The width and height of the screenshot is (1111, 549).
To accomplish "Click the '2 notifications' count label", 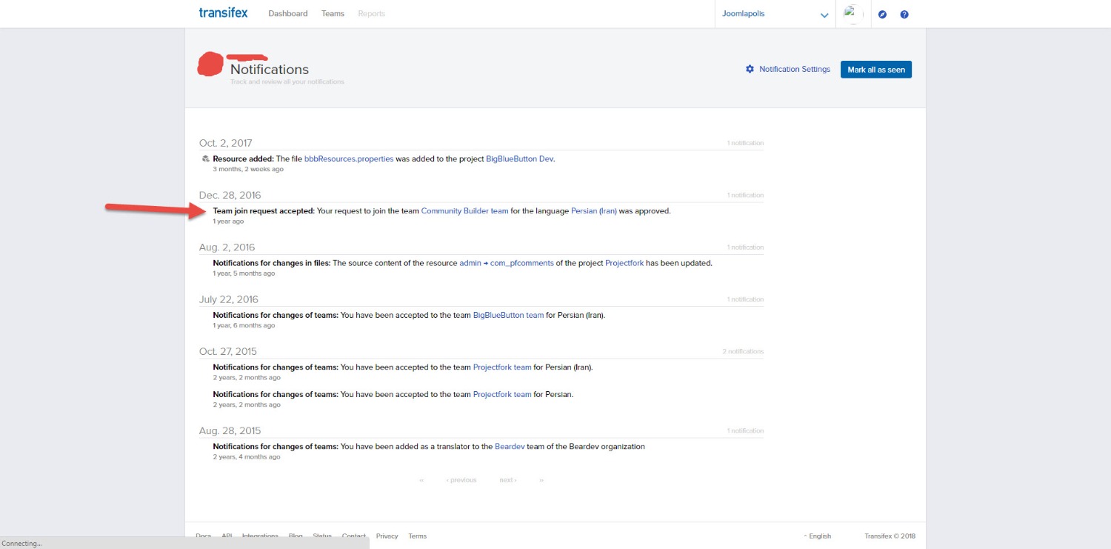I will point(743,351).
